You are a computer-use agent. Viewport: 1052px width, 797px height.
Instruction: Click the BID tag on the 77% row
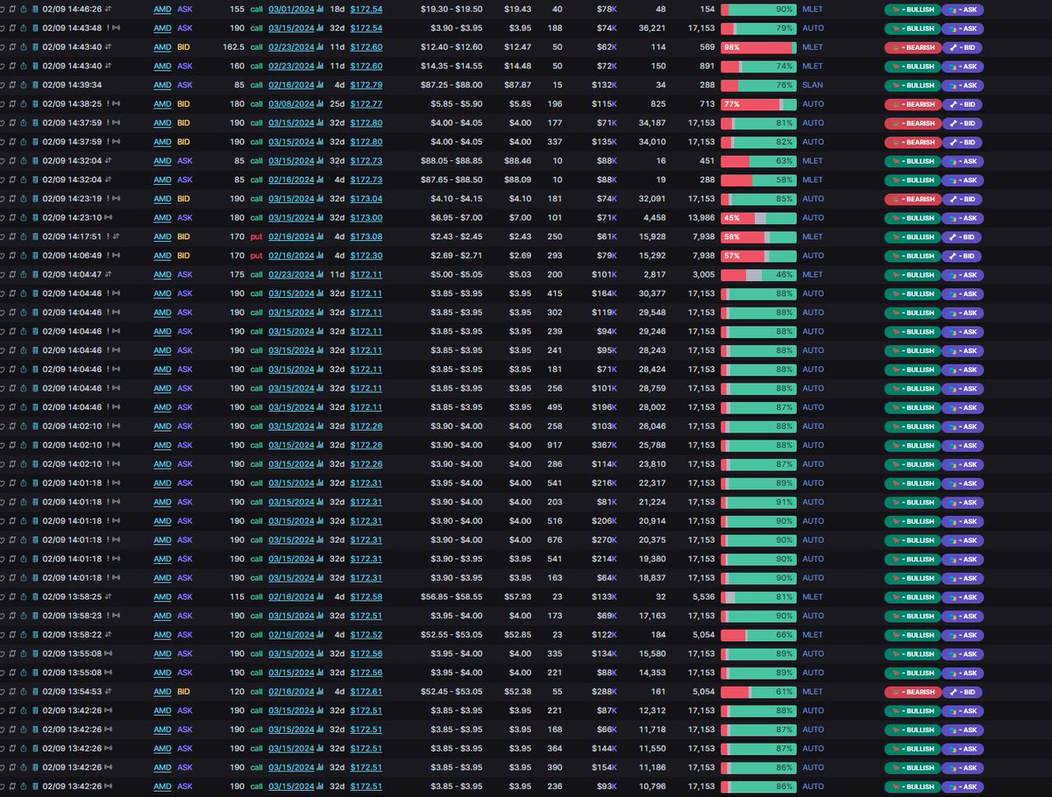pyautogui.click(x=962, y=103)
